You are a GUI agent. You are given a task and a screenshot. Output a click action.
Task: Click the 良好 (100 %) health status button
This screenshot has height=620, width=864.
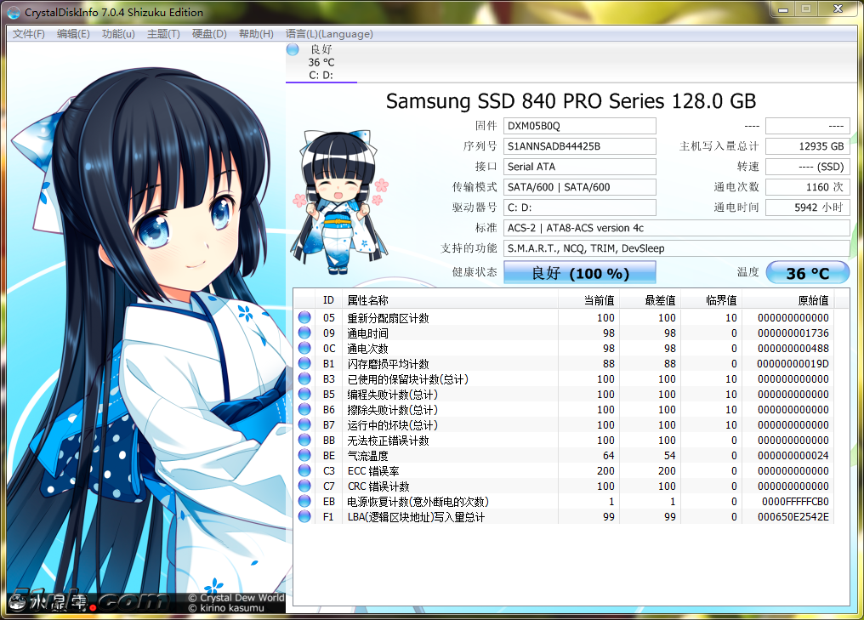tap(580, 273)
